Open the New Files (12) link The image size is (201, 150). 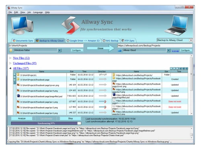[21, 58]
